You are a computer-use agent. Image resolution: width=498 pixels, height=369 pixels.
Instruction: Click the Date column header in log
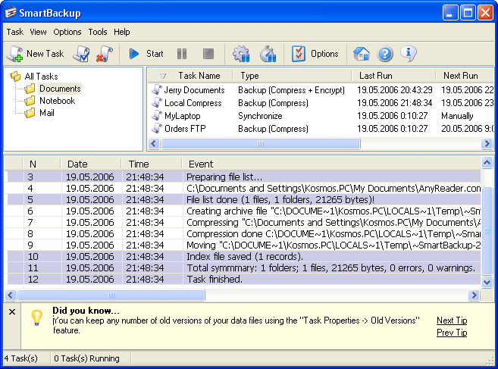pos(77,164)
